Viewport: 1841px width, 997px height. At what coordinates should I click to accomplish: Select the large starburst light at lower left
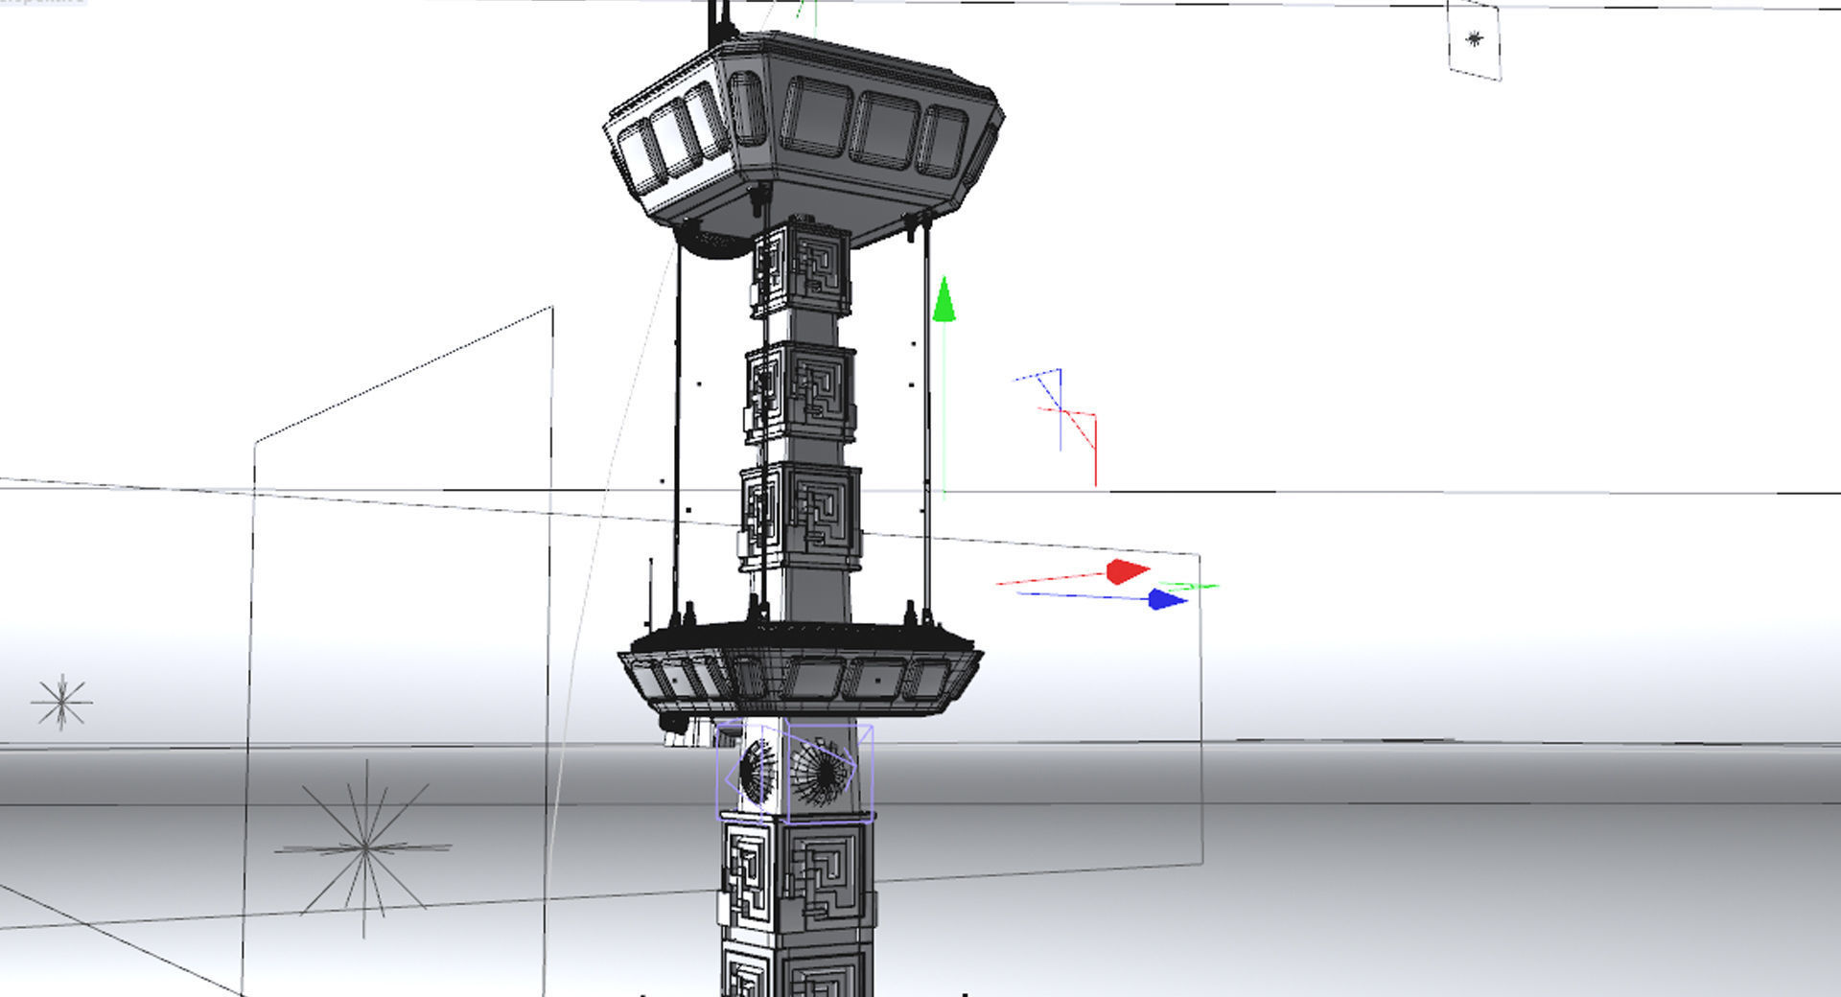pos(364,847)
